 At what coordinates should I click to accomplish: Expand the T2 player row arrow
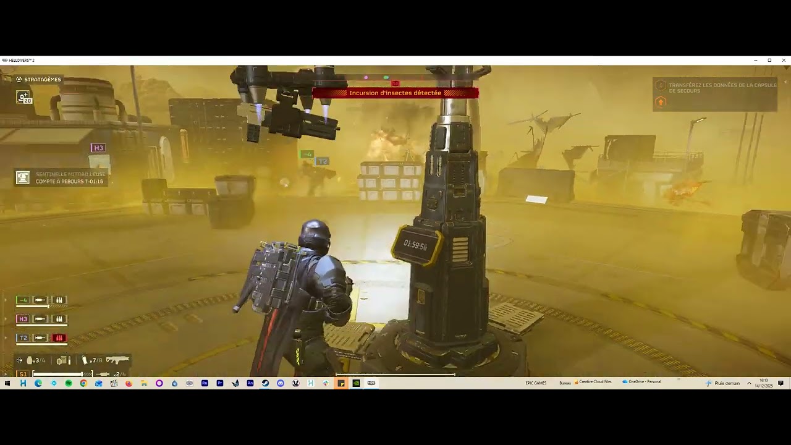coord(6,338)
